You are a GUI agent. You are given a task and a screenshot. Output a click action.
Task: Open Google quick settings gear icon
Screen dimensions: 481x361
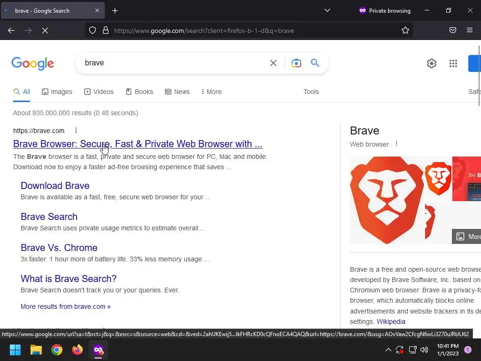point(432,63)
